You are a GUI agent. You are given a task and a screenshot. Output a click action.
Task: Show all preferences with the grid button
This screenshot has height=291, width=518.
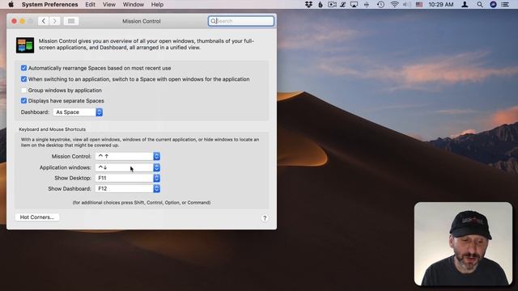pyautogui.click(x=71, y=21)
